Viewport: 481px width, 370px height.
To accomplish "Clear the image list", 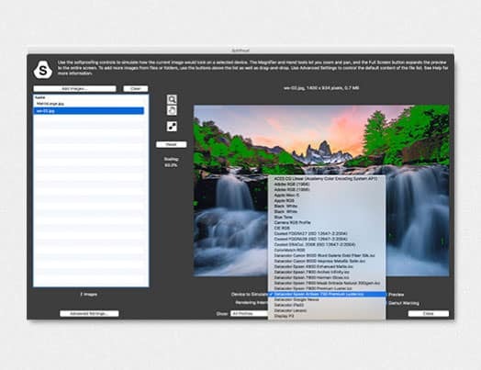I will (x=136, y=89).
